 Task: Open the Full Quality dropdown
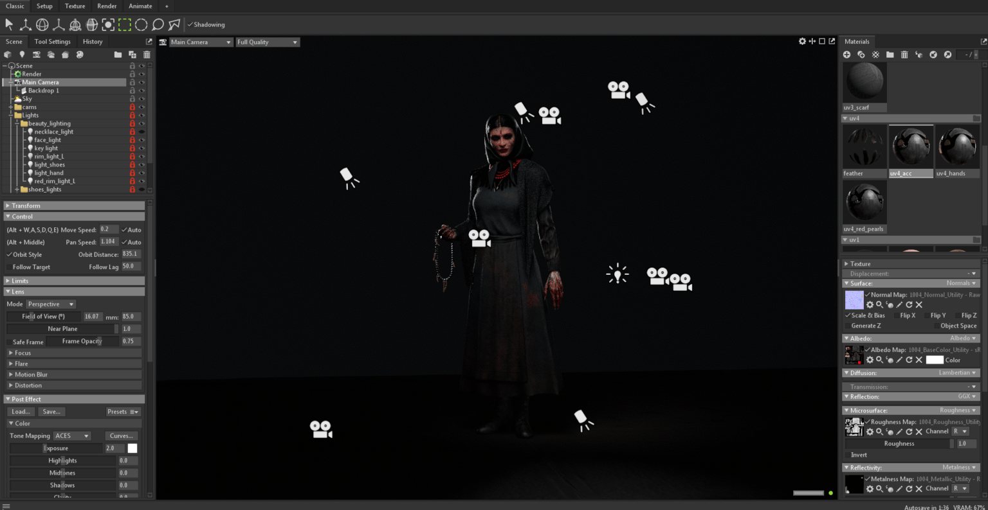pyautogui.click(x=268, y=42)
